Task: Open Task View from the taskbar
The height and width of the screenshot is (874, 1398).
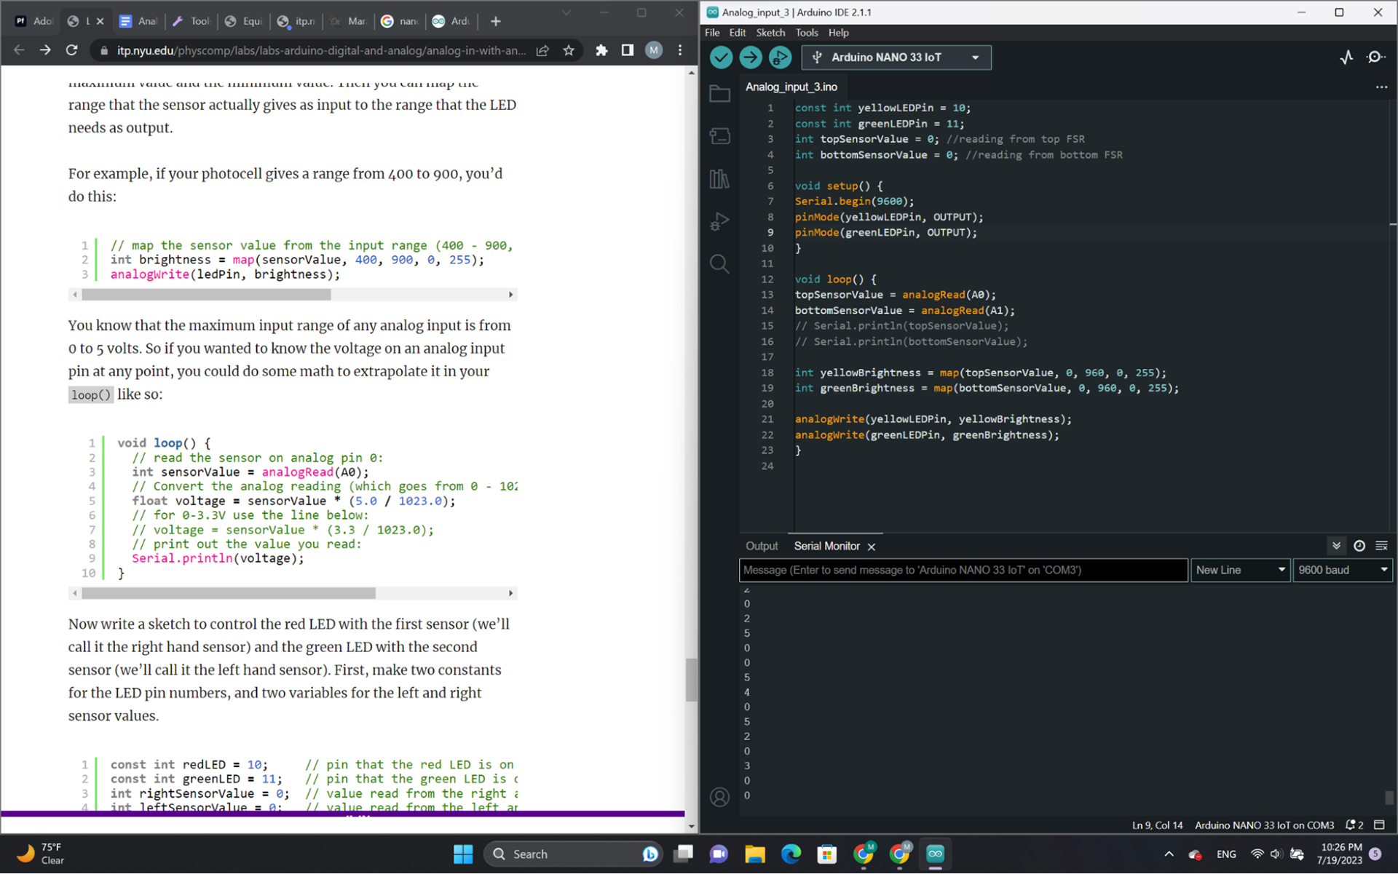Action: pos(683,854)
